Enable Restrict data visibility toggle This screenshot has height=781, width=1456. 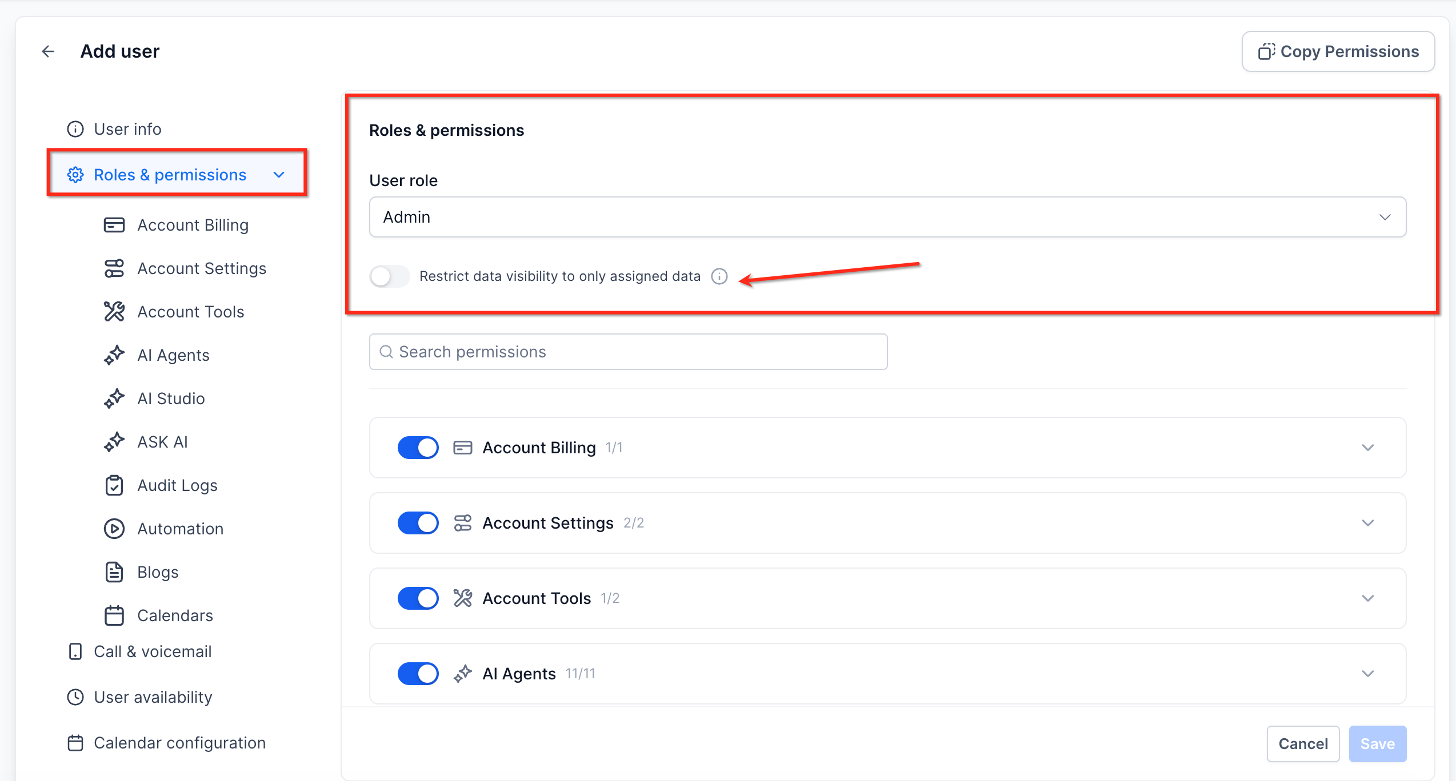(389, 276)
